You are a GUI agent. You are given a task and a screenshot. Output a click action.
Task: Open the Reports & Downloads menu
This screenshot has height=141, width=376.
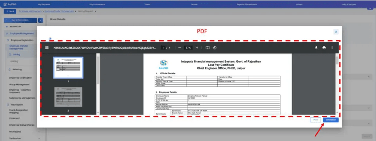[247, 4]
